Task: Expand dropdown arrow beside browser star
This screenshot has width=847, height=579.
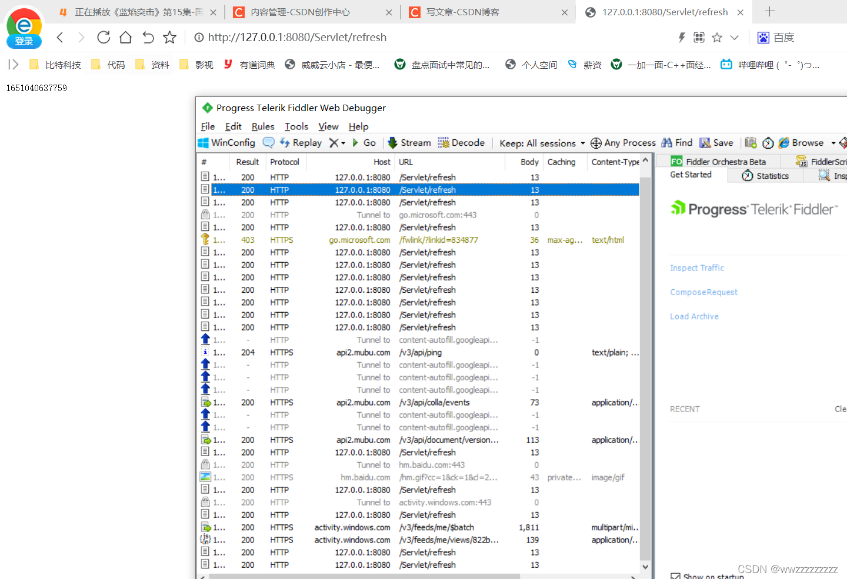Action: pos(734,38)
